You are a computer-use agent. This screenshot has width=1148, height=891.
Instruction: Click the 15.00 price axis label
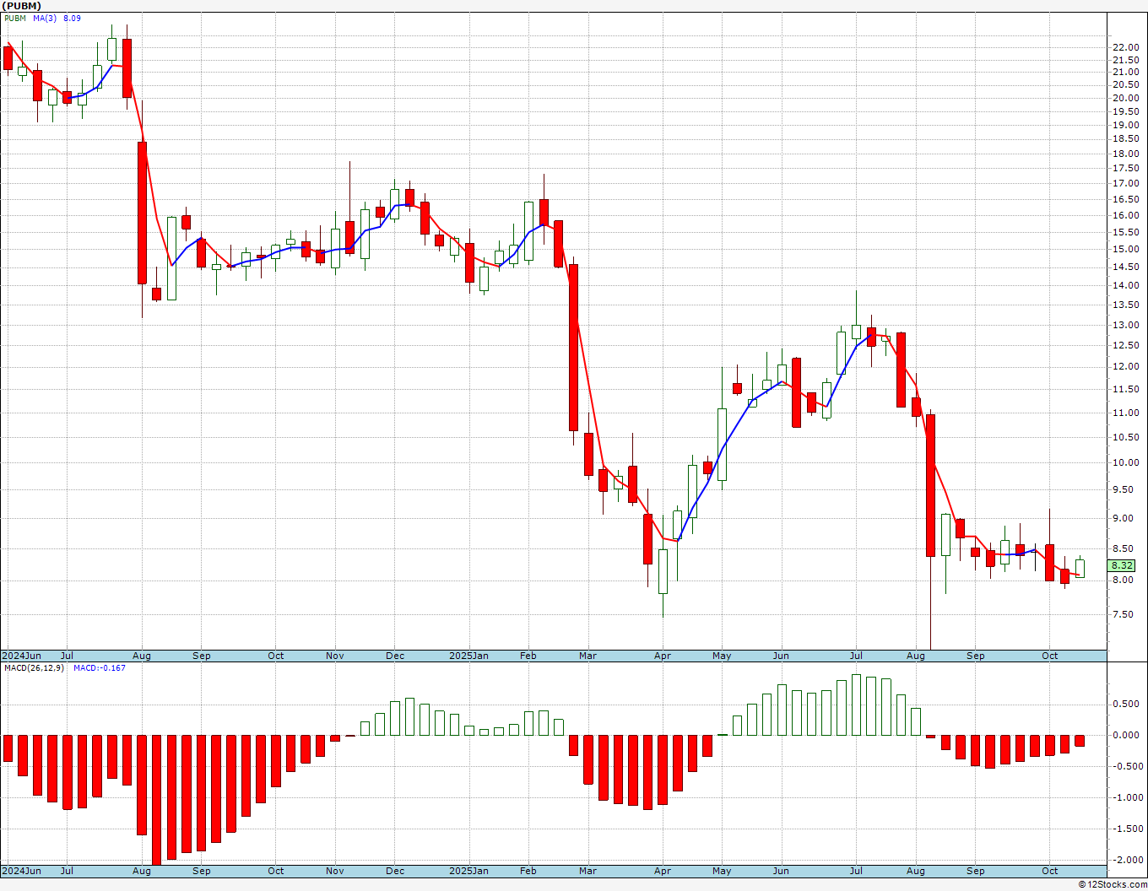click(x=1124, y=249)
